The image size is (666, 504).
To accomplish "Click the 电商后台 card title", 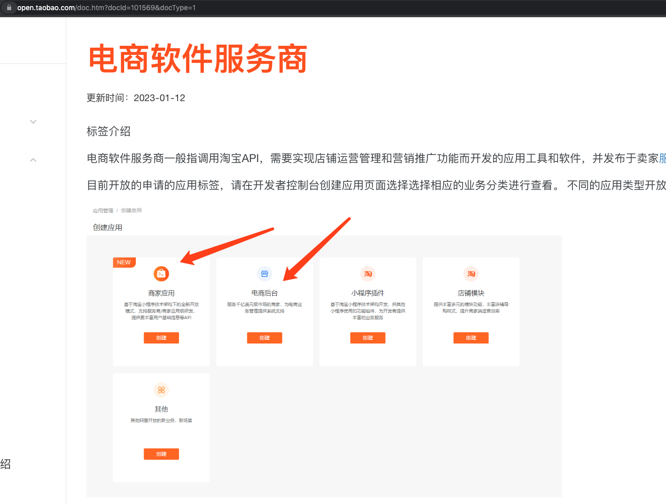I will (x=265, y=293).
